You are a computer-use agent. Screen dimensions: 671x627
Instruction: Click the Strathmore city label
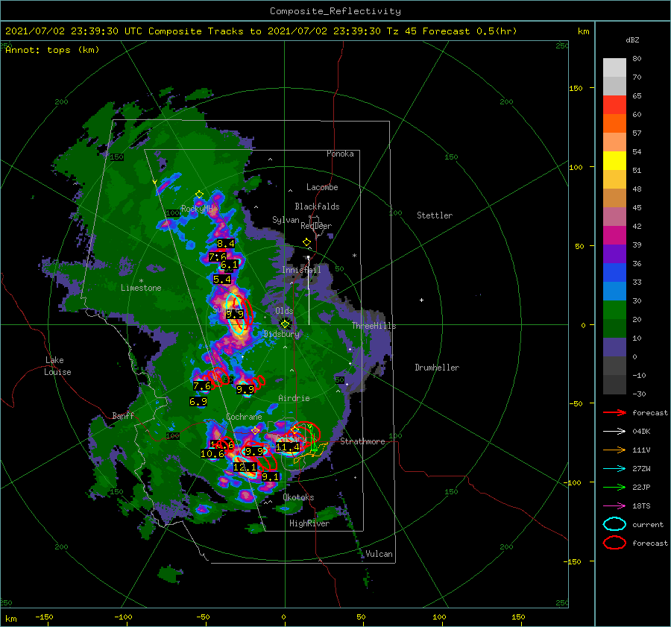(x=362, y=441)
